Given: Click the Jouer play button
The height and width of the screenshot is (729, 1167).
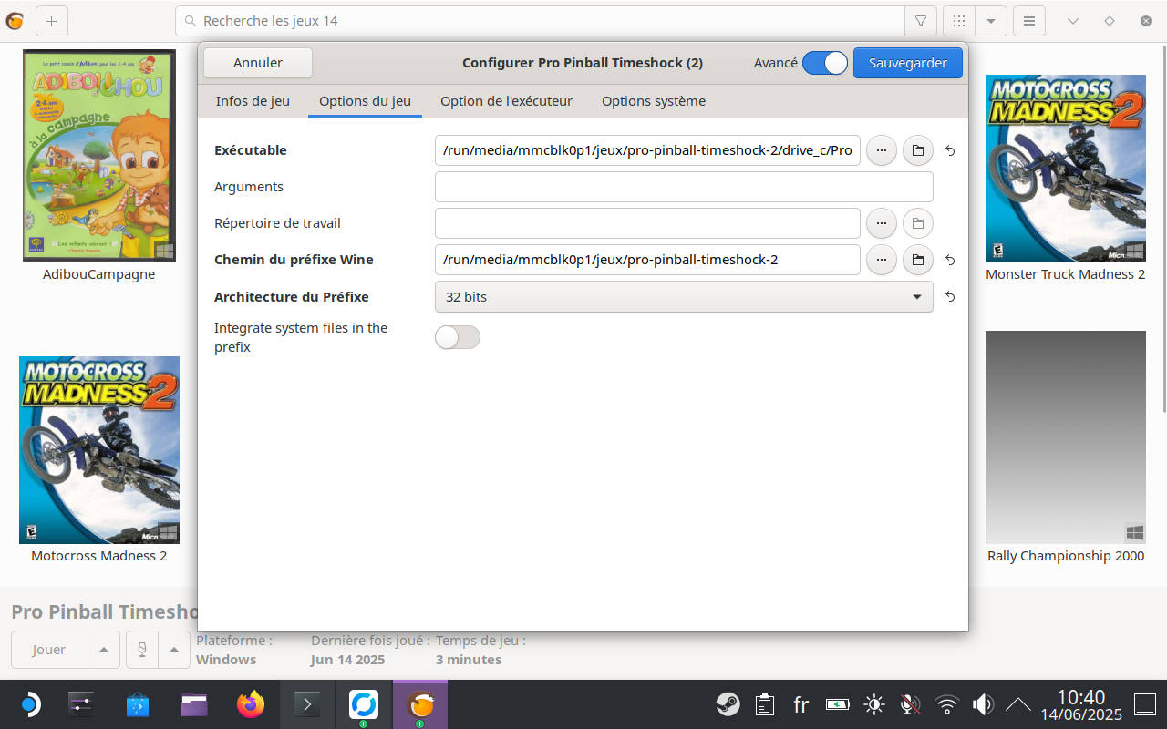Looking at the screenshot, I should (49, 650).
